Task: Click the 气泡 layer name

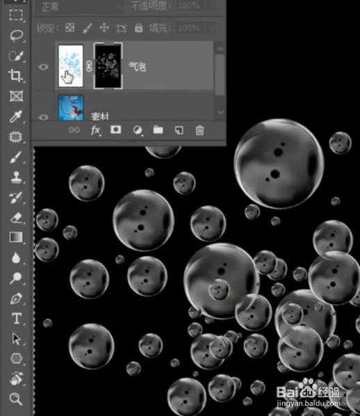Action: click(x=138, y=67)
